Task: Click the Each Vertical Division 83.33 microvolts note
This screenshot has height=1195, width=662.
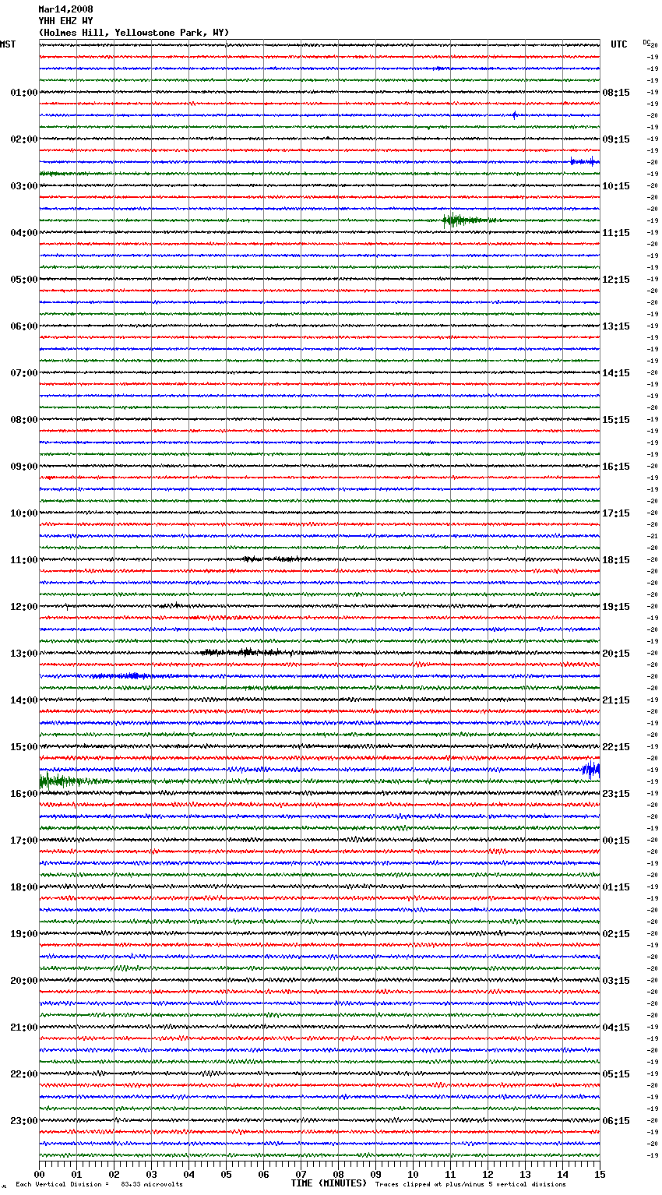Action: [x=99, y=1184]
